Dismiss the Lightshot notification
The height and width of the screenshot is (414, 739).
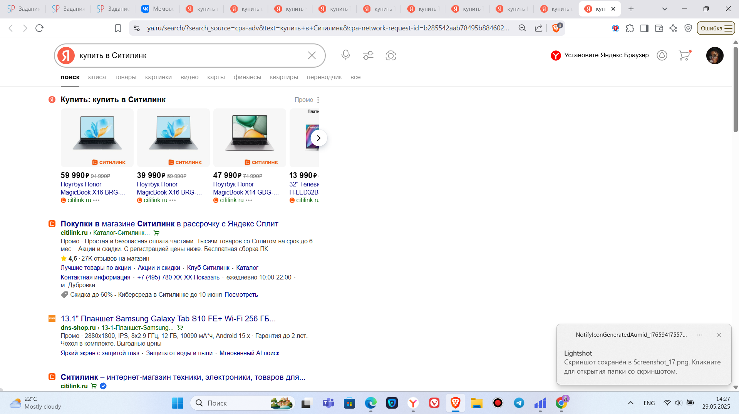click(x=719, y=335)
